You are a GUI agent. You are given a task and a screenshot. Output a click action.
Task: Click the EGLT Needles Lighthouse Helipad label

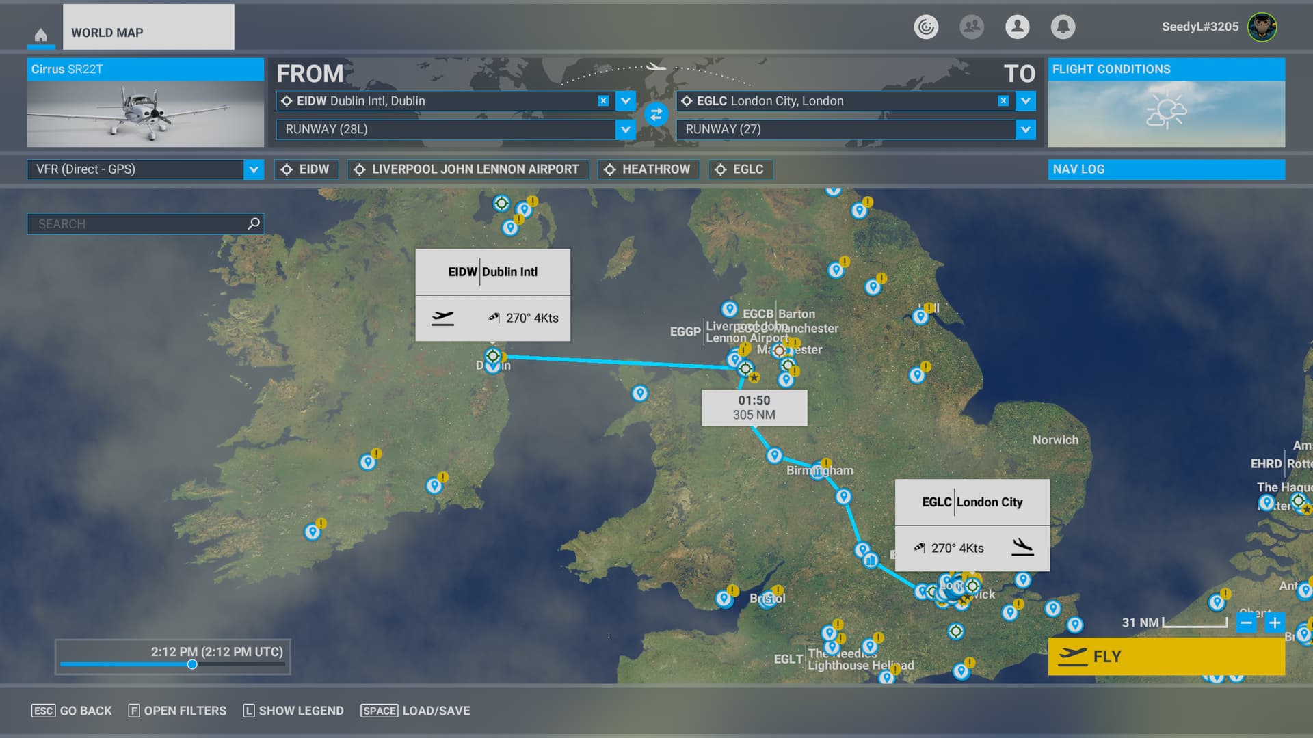tap(844, 659)
